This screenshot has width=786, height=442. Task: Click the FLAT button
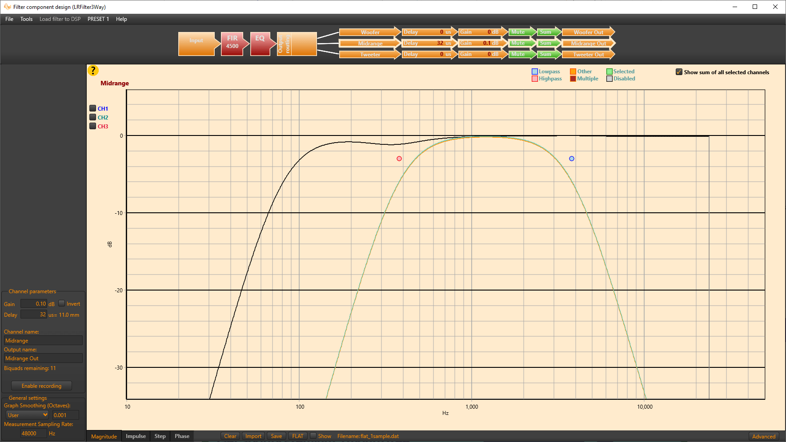coord(298,436)
